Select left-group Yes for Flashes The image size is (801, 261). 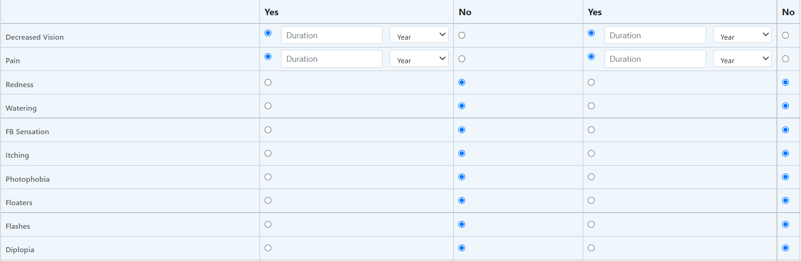tap(268, 225)
